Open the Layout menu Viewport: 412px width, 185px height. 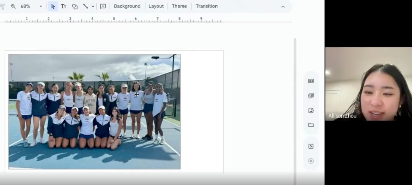[x=156, y=6]
